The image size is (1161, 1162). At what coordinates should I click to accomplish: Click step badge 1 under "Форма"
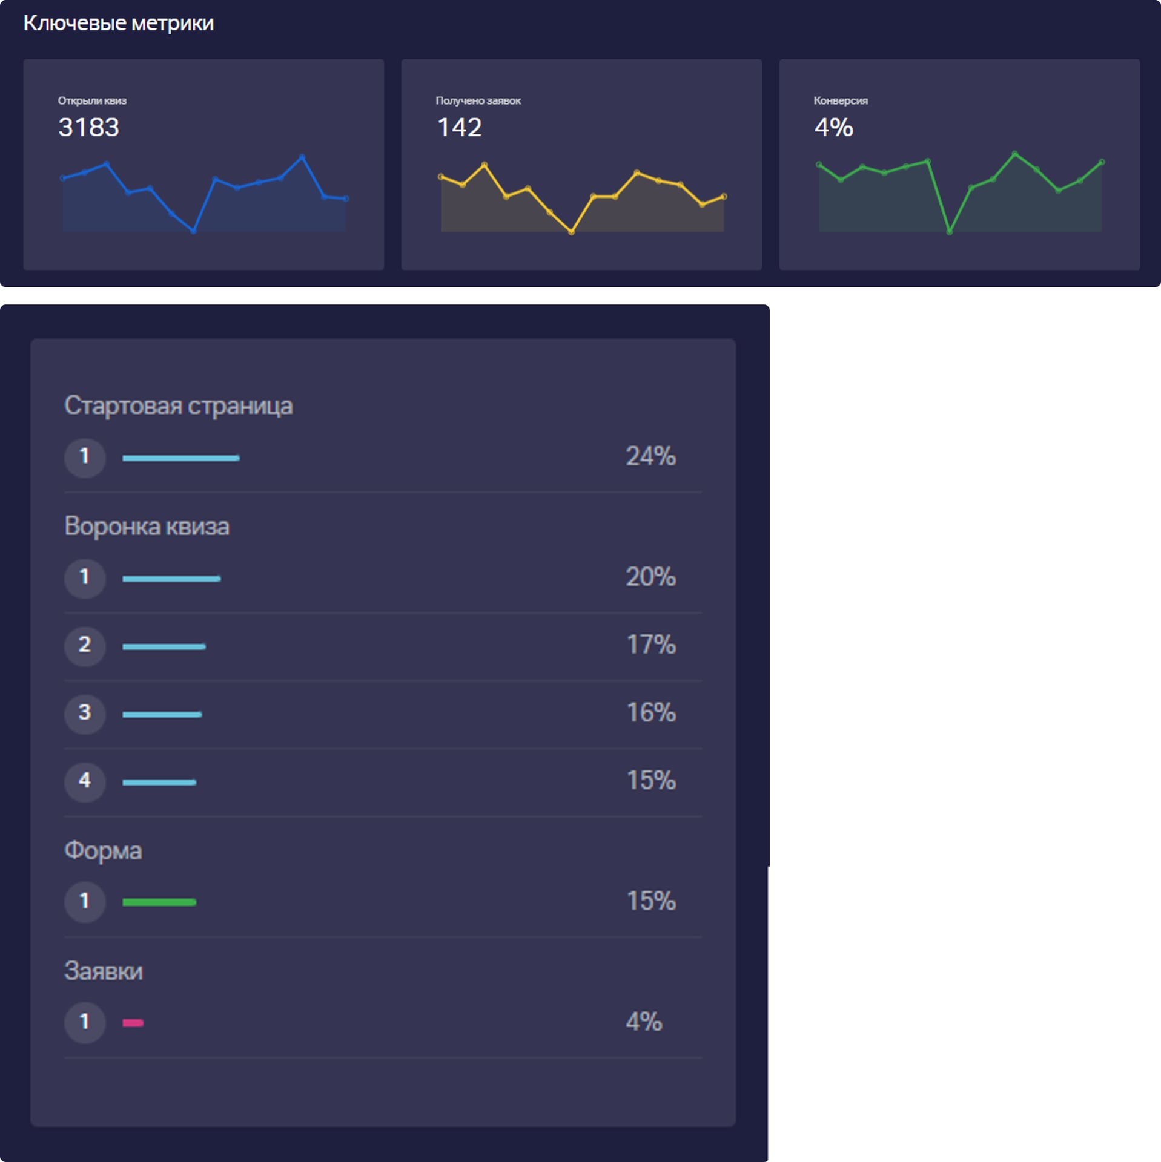(85, 902)
